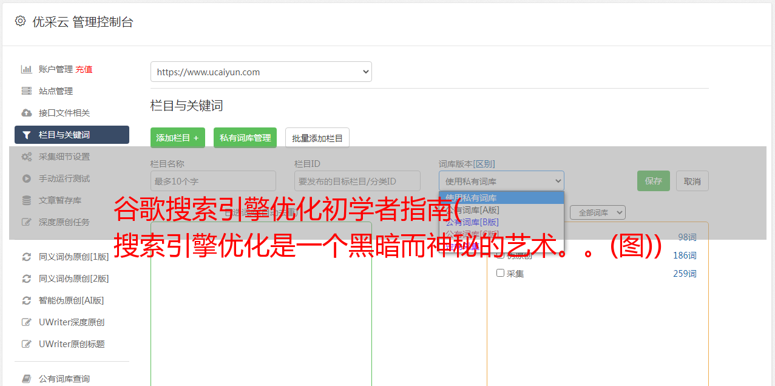Click the 259词 count beside 采集
775x386 pixels.
coord(685,274)
